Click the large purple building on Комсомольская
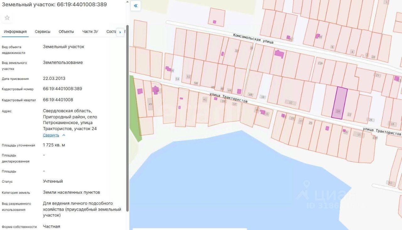The height and width of the screenshot is (230, 402). tap(279, 54)
